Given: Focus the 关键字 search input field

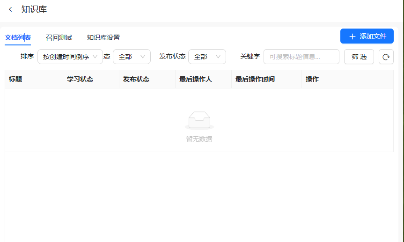Looking at the screenshot, I should (x=301, y=57).
